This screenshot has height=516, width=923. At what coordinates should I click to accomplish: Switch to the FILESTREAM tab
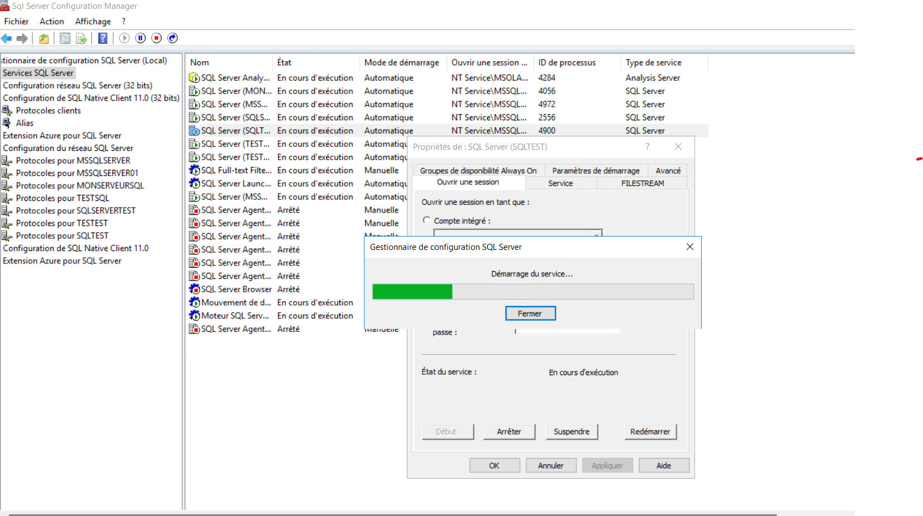[642, 183]
